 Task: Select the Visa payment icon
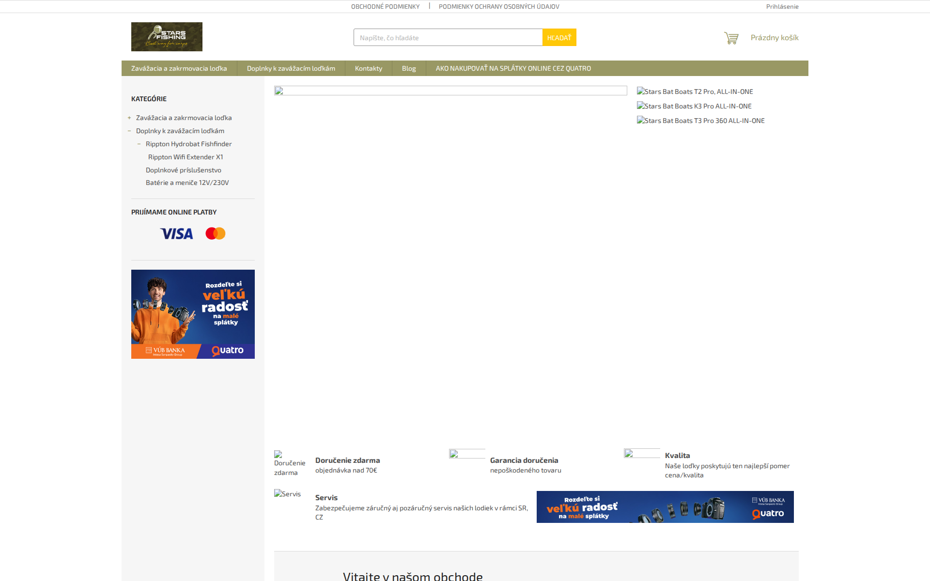(x=176, y=233)
